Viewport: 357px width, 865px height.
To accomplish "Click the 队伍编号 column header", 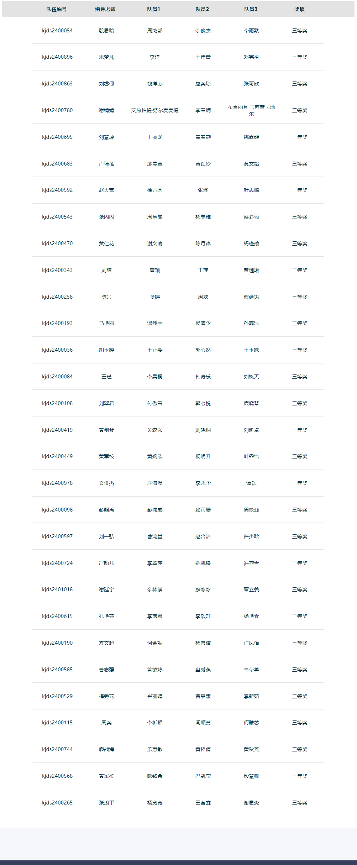I will 57,9.
